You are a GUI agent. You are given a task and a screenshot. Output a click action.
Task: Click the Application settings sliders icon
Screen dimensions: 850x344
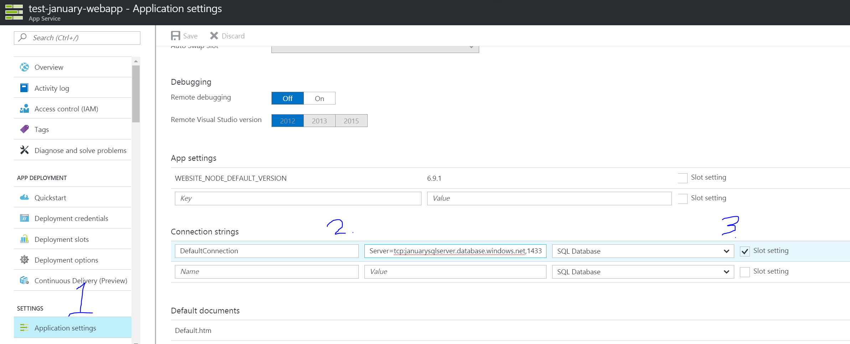click(x=24, y=328)
